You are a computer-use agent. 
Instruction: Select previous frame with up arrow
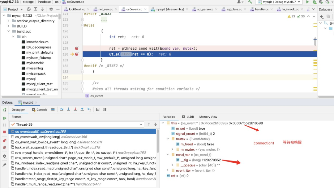pos(149,124)
